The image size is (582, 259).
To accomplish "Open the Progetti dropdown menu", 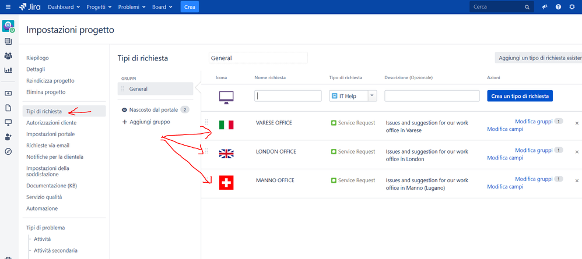I will [99, 6].
